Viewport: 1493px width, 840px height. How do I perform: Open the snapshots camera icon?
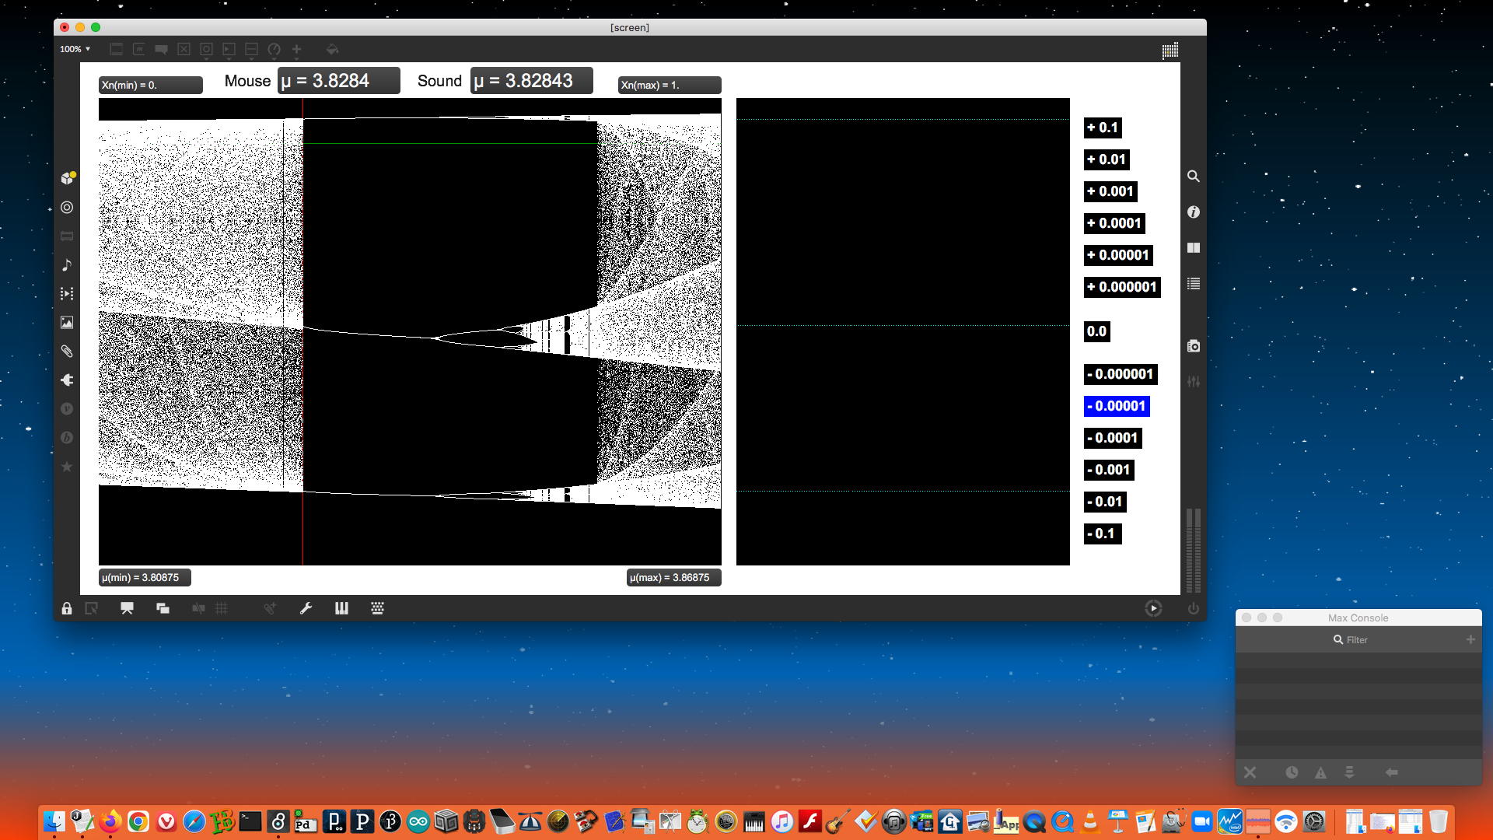(x=1194, y=346)
